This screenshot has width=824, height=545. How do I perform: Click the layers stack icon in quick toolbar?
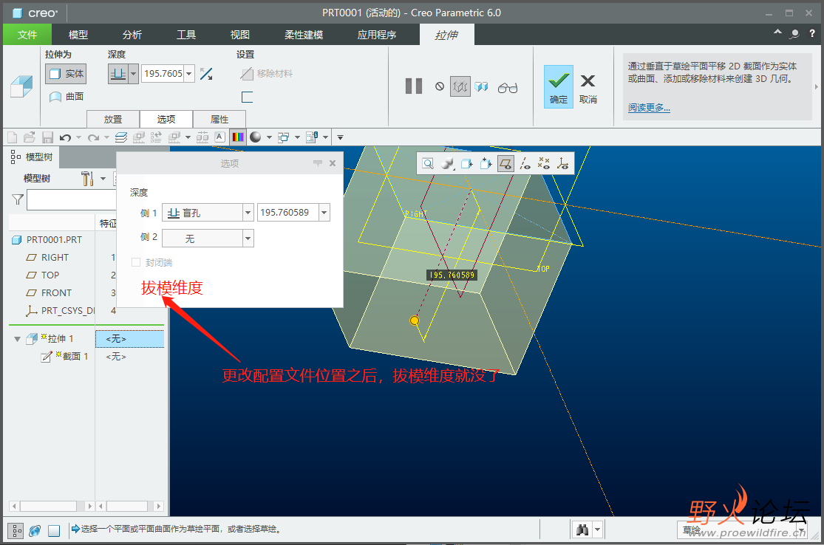click(x=121, y=137)
